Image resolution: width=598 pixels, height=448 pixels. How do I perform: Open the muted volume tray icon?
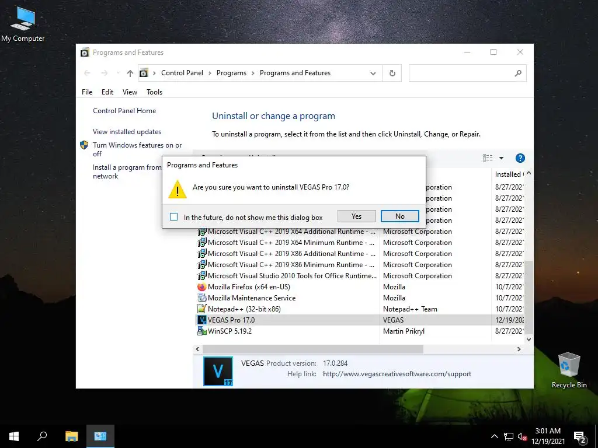pyautogui.click(x=523, y=436)
